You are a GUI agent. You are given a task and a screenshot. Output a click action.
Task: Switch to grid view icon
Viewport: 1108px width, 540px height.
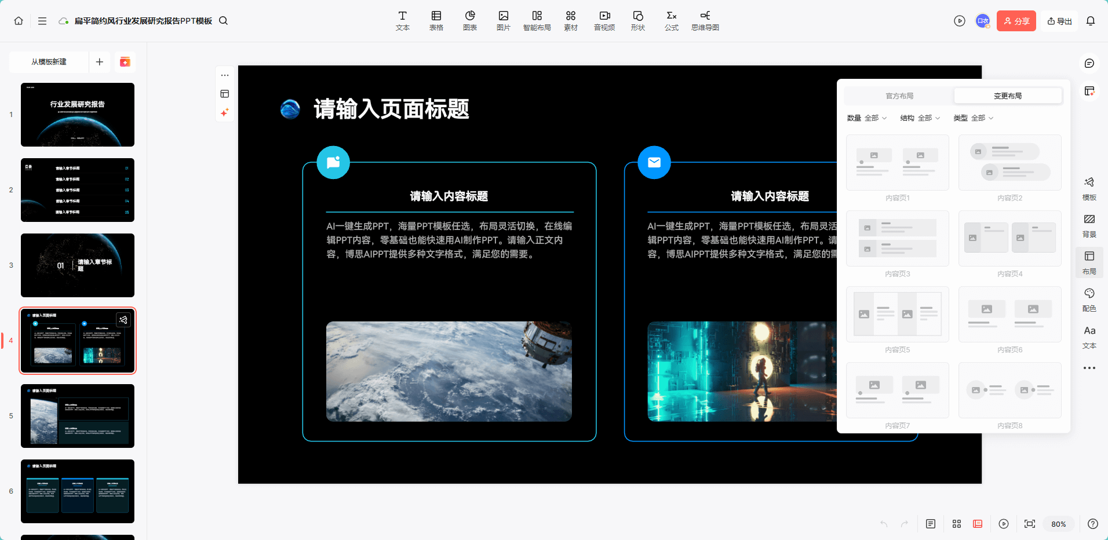[957, 524]
